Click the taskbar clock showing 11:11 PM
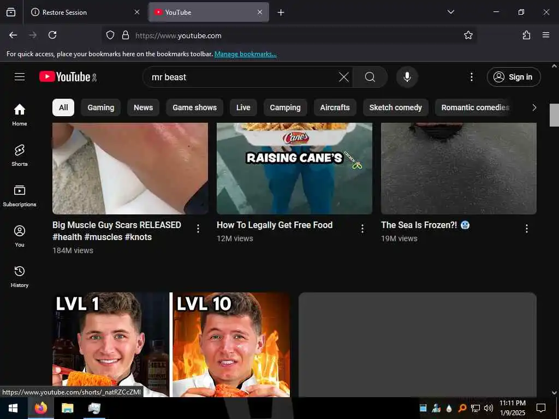The width and height of the screenshot is (559, 419). click(512, 408)
